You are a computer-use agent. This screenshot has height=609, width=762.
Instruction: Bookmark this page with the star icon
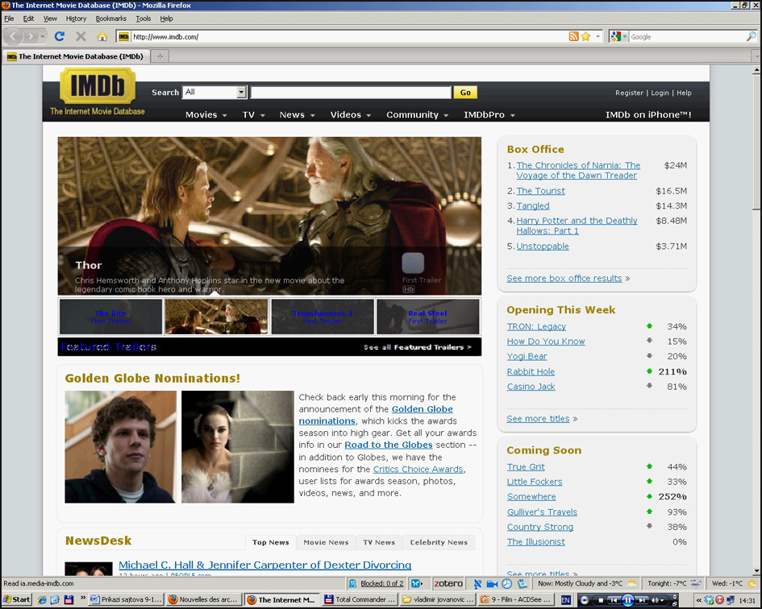click(586, 36)
